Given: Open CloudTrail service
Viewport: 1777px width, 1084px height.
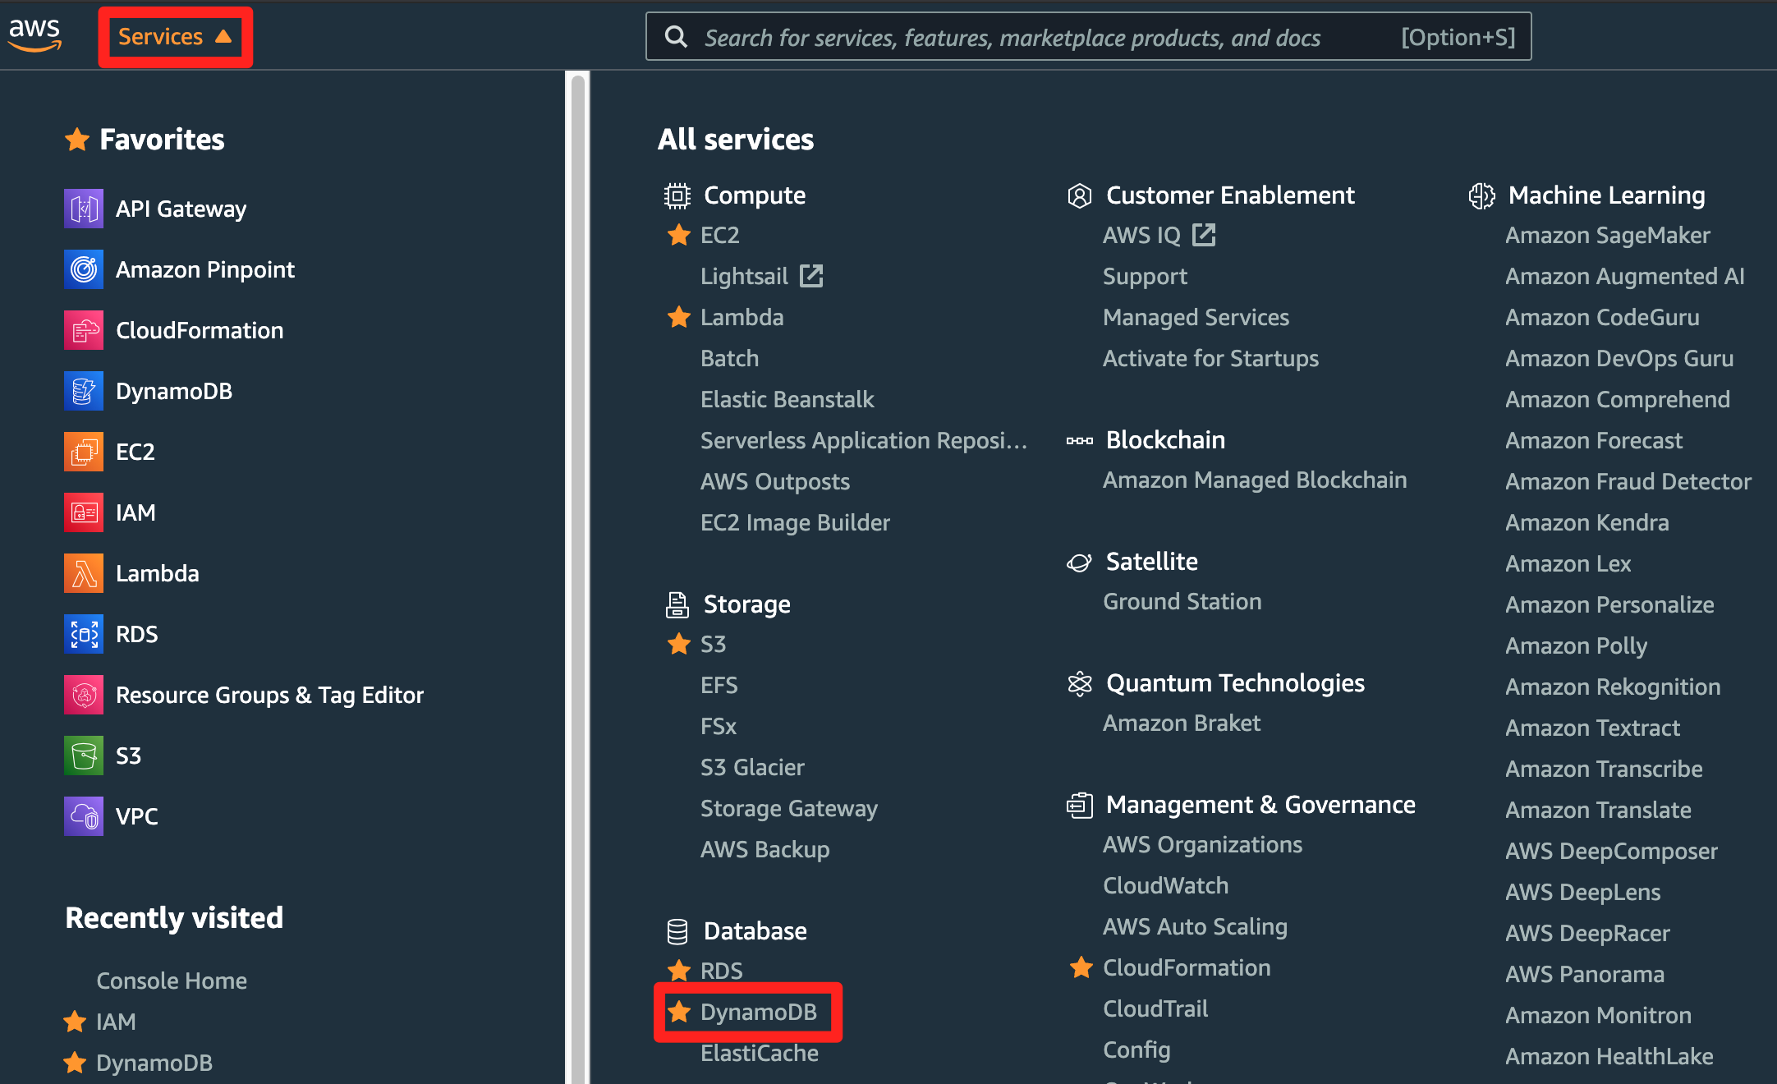Looking at the screenshot, I should (1155, 1008).
